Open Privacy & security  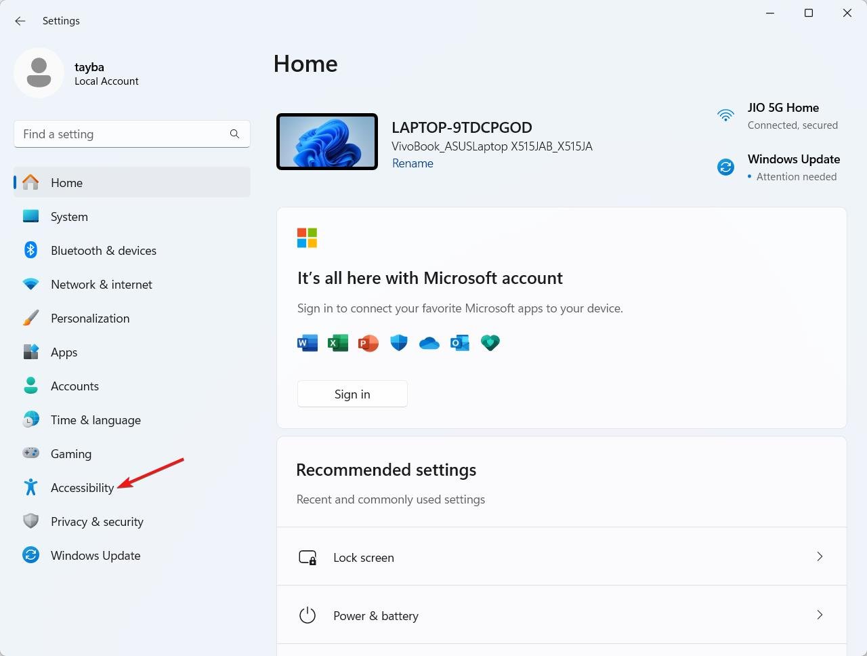click(132, 521)
